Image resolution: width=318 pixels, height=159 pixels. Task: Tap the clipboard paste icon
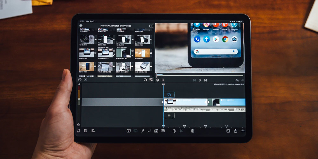(163, 131)
